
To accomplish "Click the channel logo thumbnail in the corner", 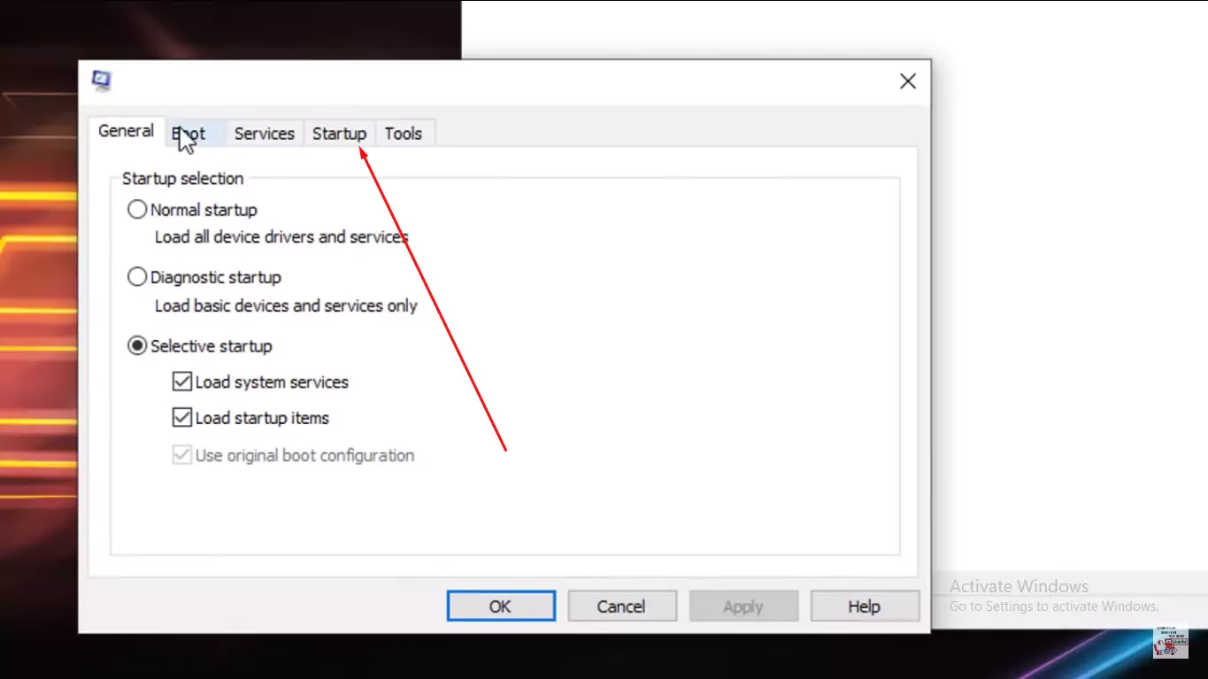I will click(x=1171, y=644).
